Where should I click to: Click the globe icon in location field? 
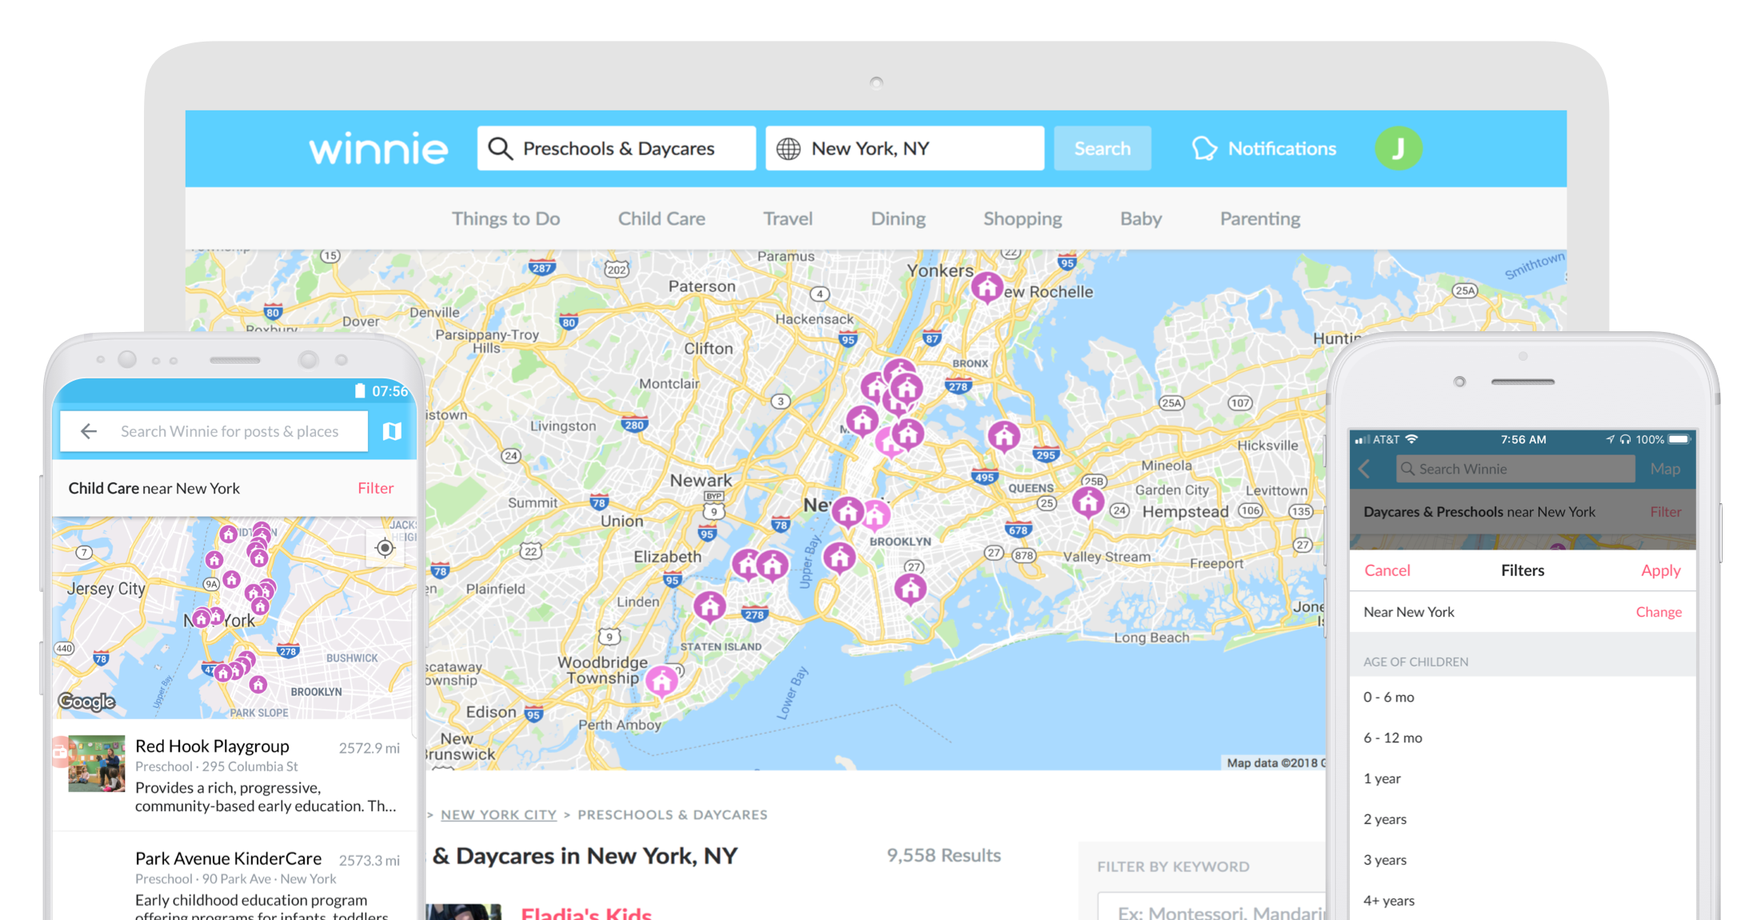click(x=789, y=148)
